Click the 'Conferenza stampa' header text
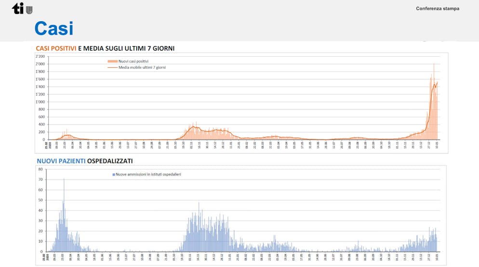Viewport: 479px width, 267px height. (x=438, y=9)
